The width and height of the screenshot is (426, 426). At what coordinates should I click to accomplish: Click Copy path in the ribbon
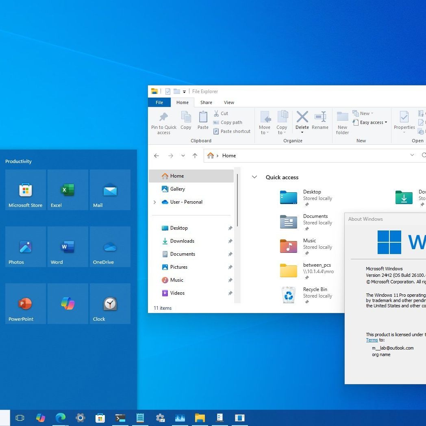(x=231, y=122)
